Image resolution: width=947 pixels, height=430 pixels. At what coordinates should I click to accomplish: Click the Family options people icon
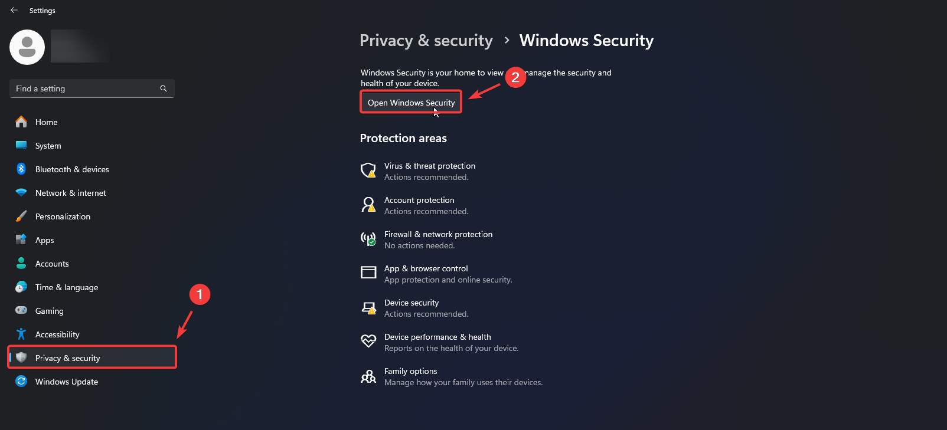coord(368,376)
